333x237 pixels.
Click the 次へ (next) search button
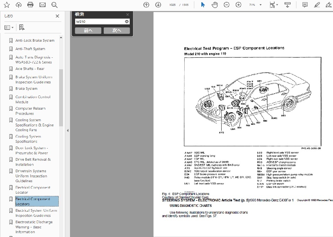pos(117,30)
